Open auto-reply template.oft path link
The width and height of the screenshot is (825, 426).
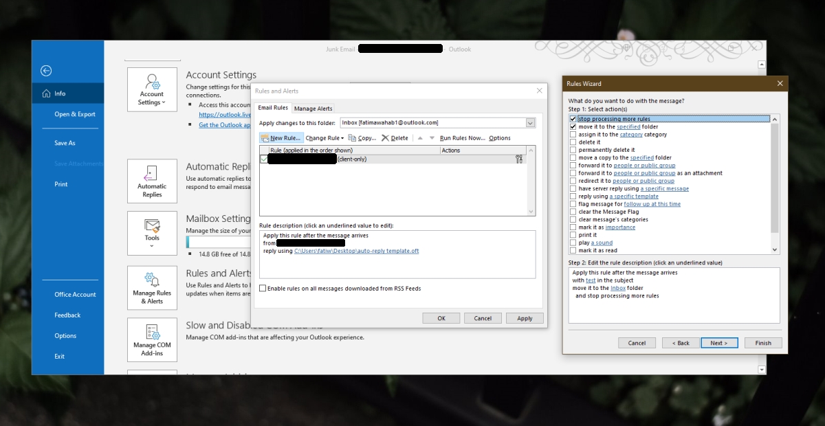pyautogui.click(x=356, y=251)
